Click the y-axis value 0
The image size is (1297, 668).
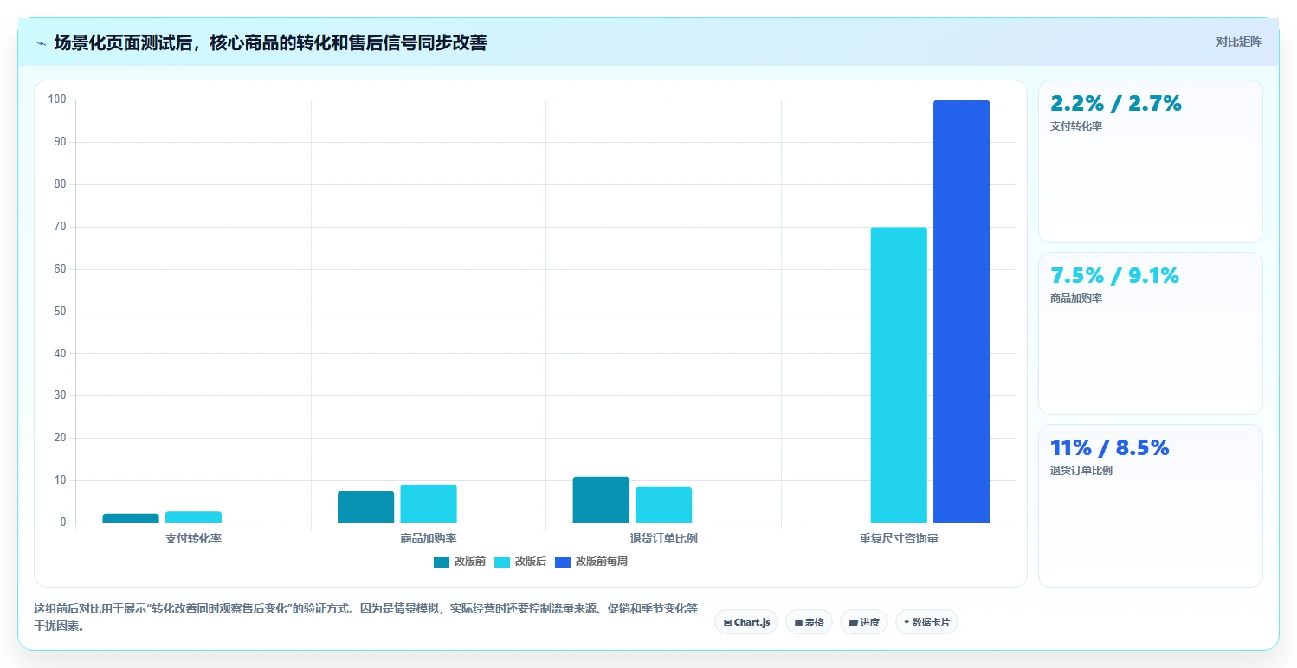[x=63, y=523]
